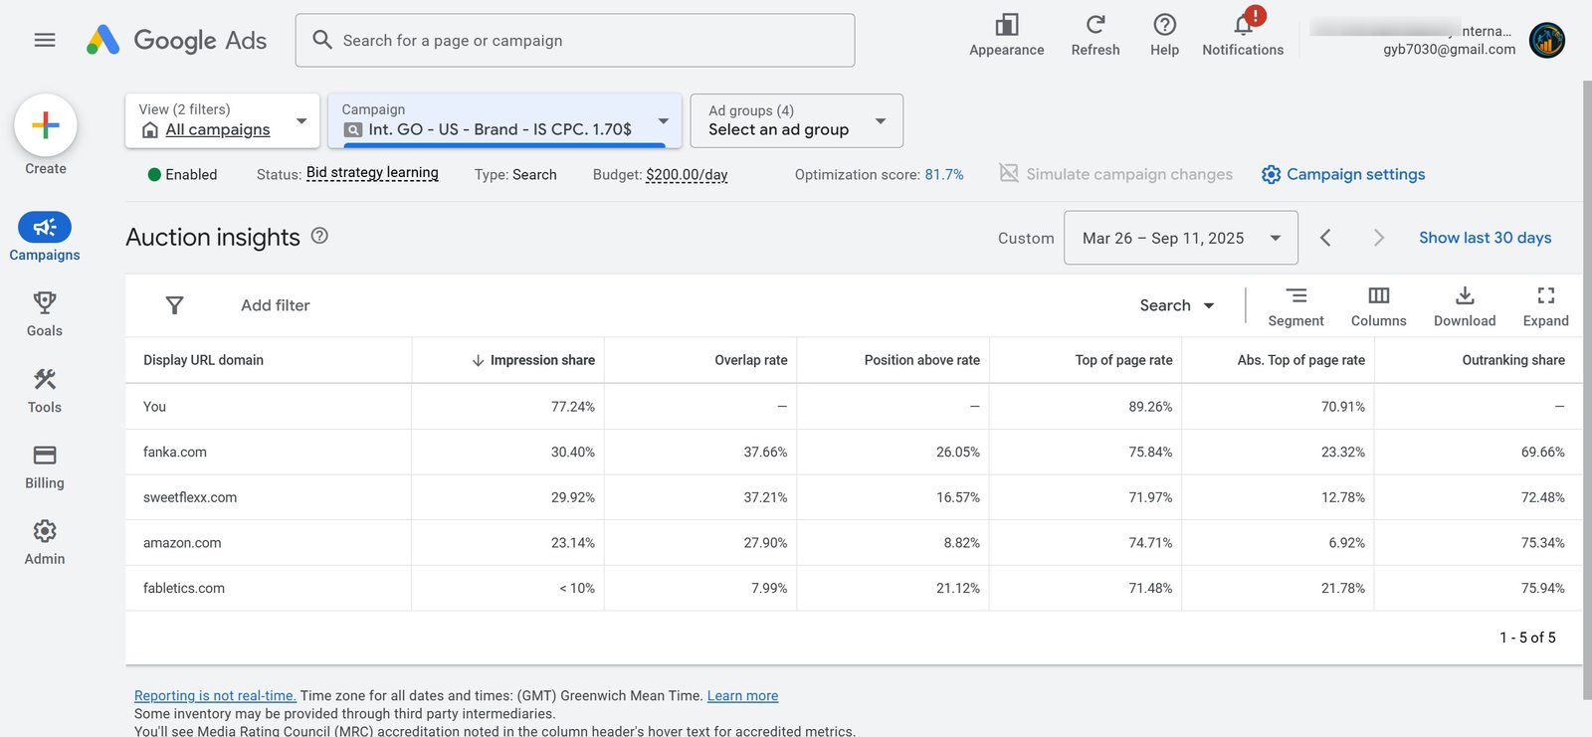Screen dimensions: 1592x737
Task: Open the main hamburger menu
Action: pos(45,41)
